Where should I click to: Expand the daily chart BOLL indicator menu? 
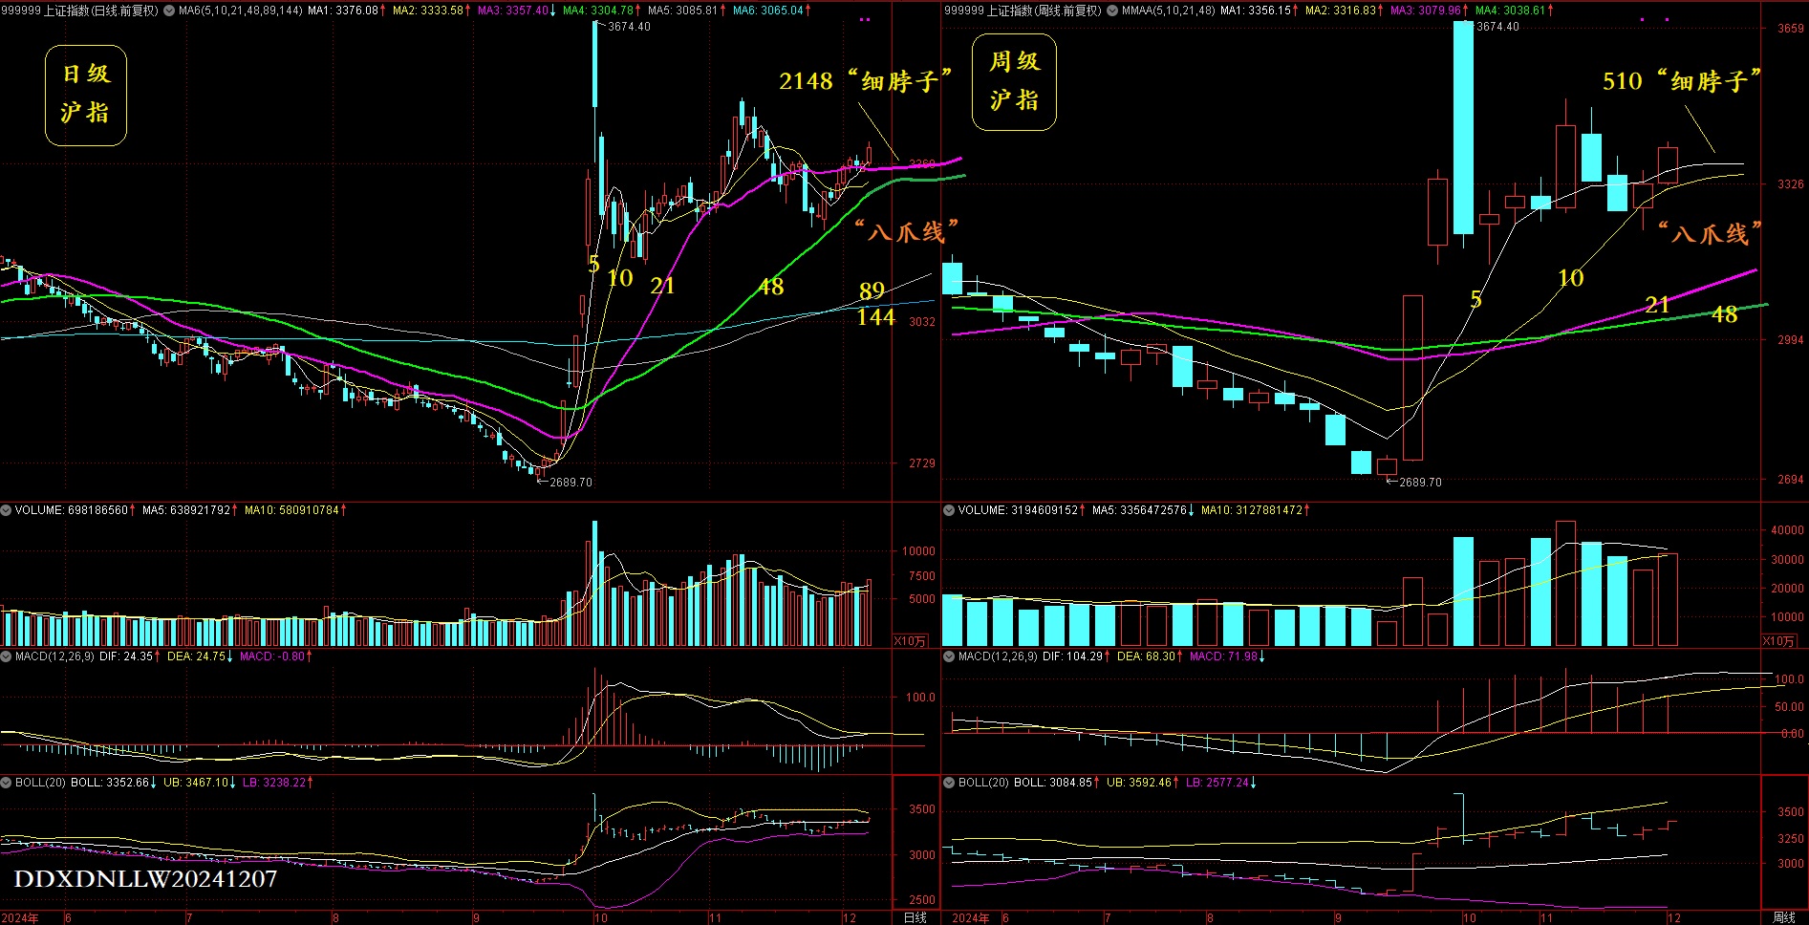pyautogui.click(x=6, y=782)
